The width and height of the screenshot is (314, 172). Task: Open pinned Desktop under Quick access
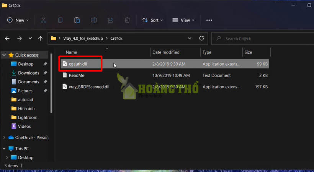tap(26, 64)
